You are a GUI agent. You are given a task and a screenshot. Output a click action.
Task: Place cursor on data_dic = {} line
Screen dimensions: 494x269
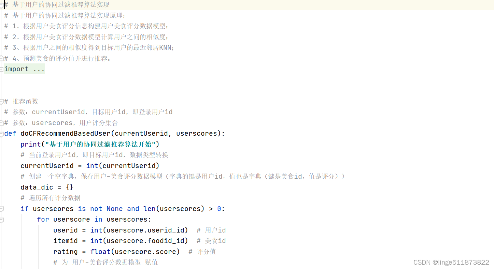pyautogui.click(x=47, y=187)
